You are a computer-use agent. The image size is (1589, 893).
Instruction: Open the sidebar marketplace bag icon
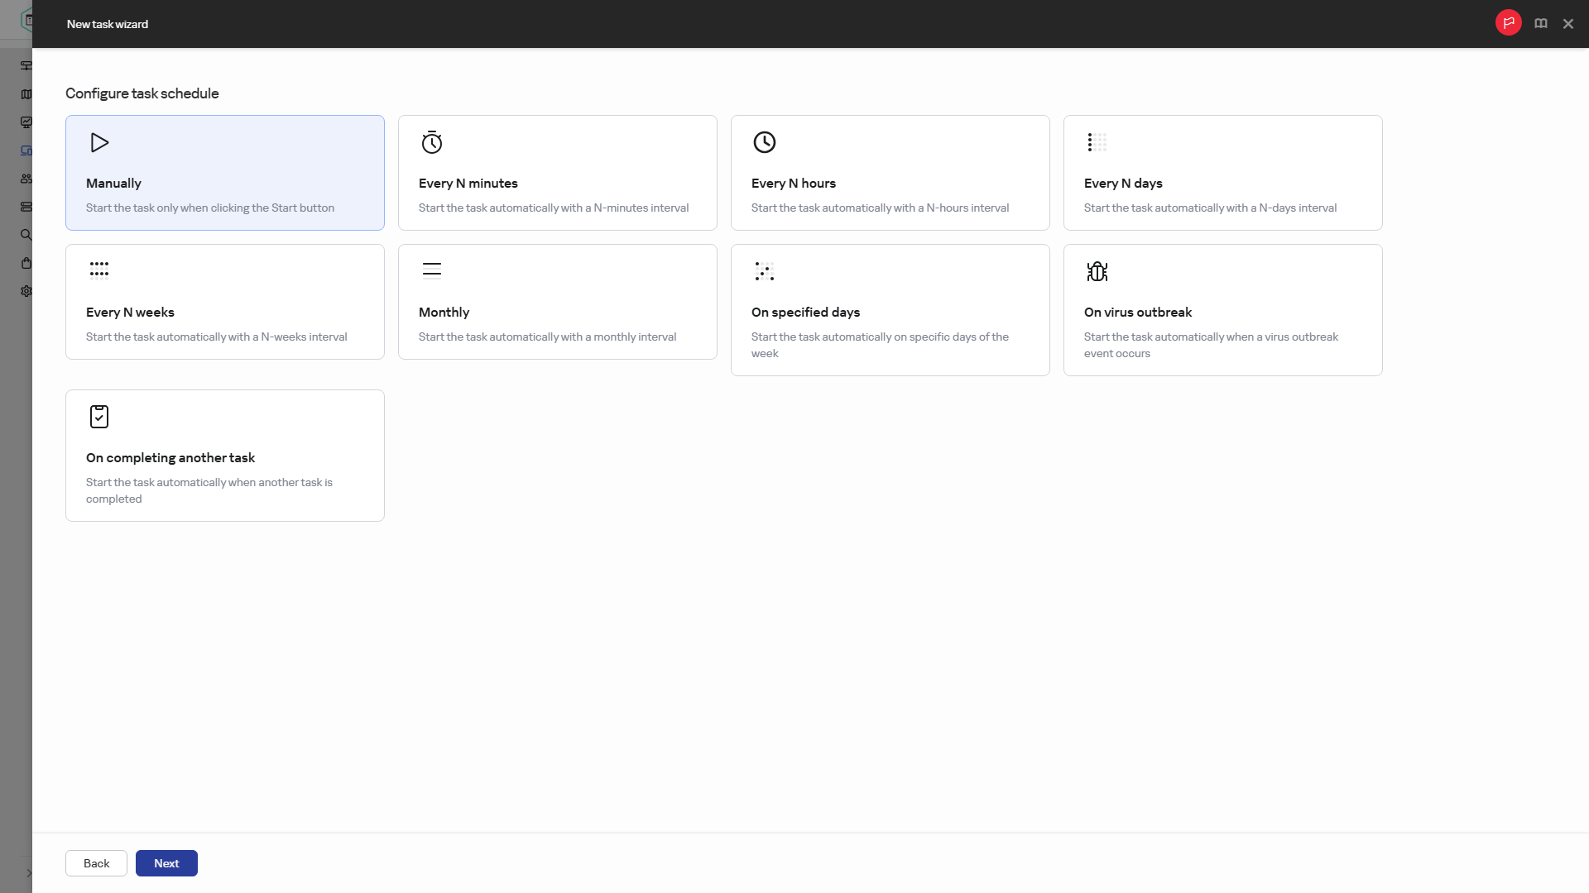pos(26,263)
